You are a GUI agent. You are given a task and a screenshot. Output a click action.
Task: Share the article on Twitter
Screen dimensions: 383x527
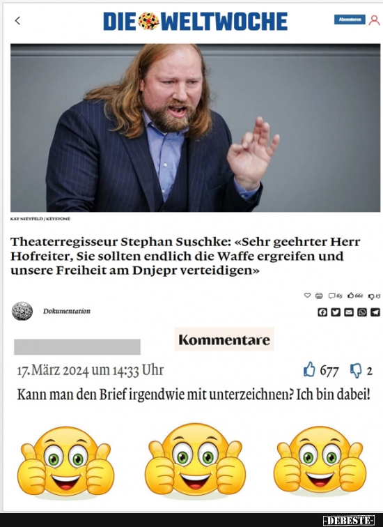tap(336, 312)
